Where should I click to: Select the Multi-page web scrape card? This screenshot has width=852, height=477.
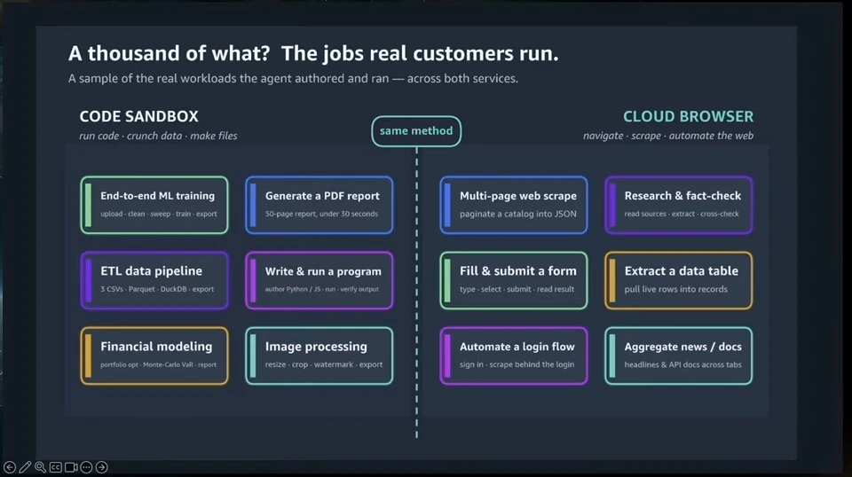coord(514,205)
